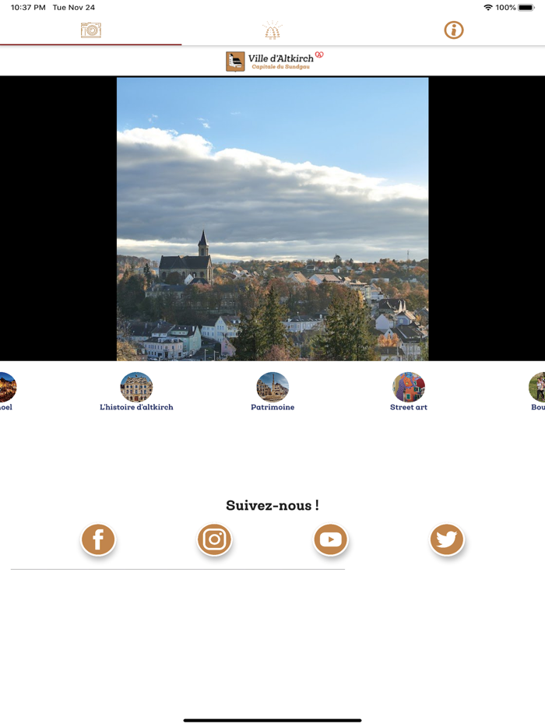The height and width of the screenshot is (727, 545).
Task: Open L'histoire d'altkirch thumbnail
Action: tap(136, 387)
